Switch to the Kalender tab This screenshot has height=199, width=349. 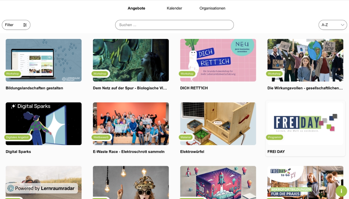click(174, 8)
